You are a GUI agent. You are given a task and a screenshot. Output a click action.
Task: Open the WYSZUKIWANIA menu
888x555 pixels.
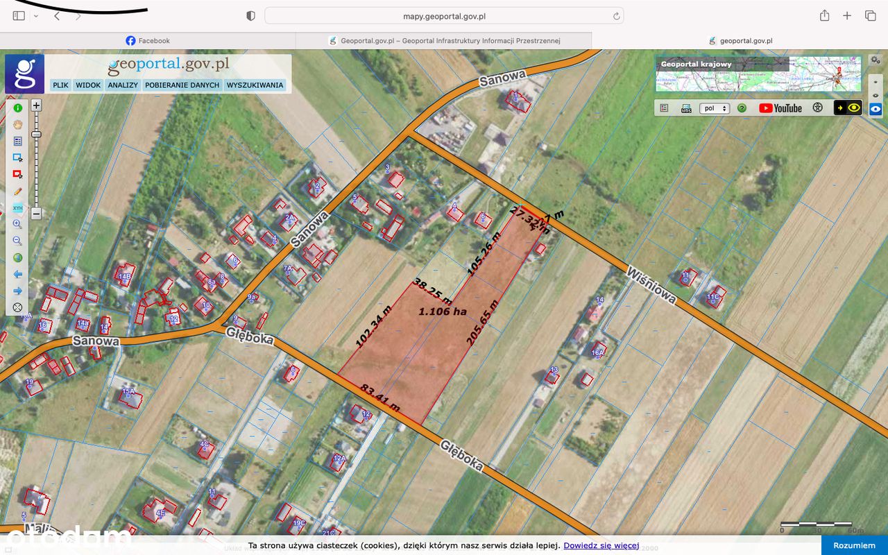tap(255, 85)
